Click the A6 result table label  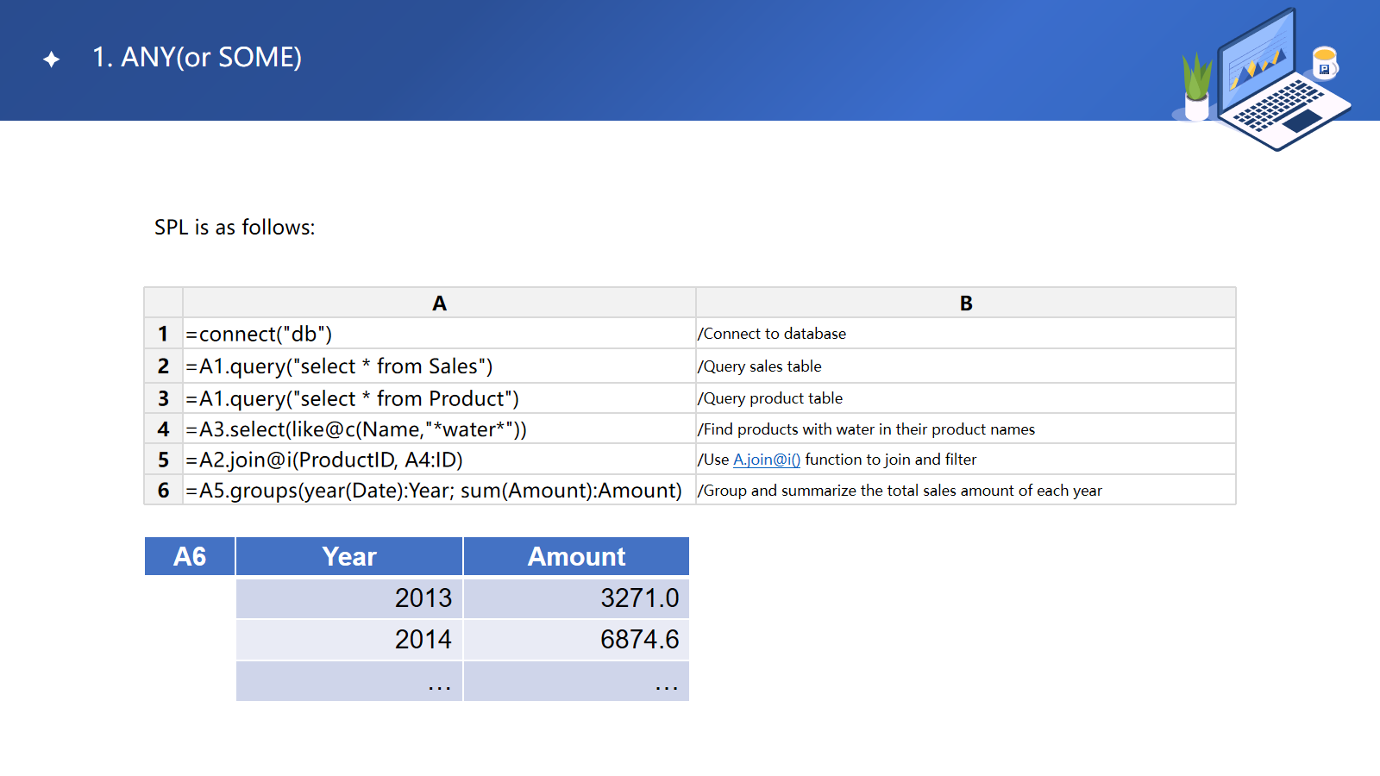[190, 557]
